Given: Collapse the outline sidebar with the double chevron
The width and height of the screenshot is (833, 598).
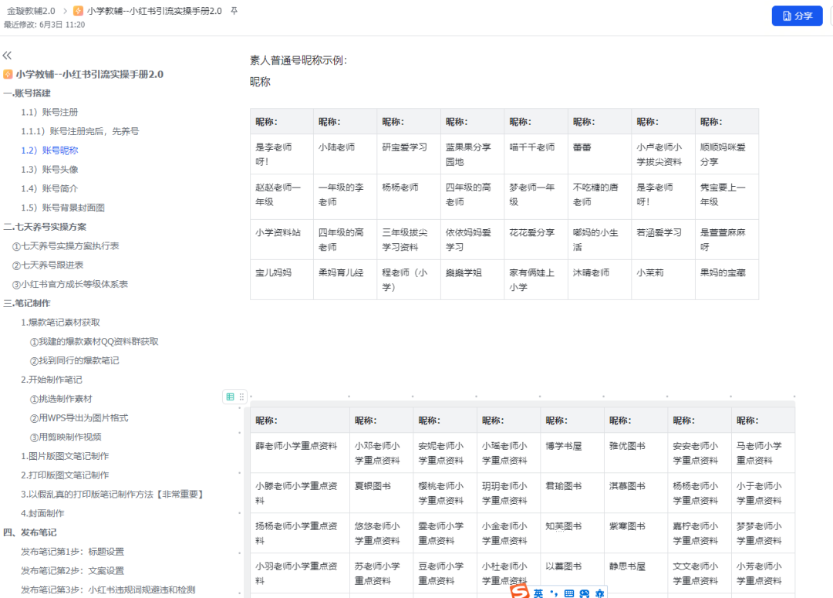Looking at the screenshot, I should click(x=8, y=55).
